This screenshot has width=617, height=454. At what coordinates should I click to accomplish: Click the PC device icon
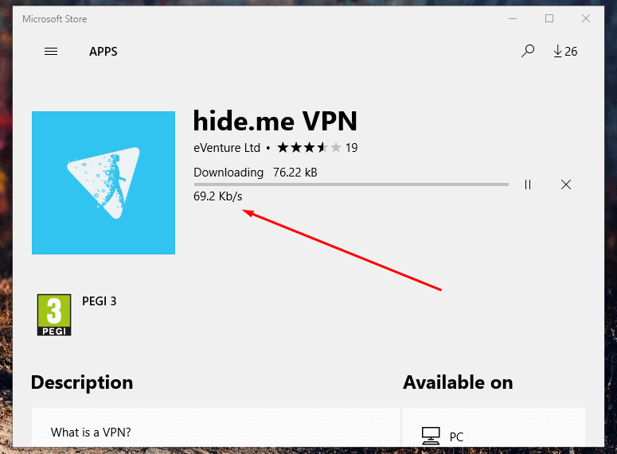(x=431, y=436)
